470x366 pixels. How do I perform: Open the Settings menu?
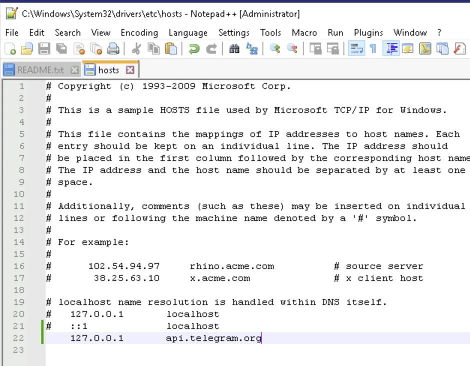click(x=234, y=32)
